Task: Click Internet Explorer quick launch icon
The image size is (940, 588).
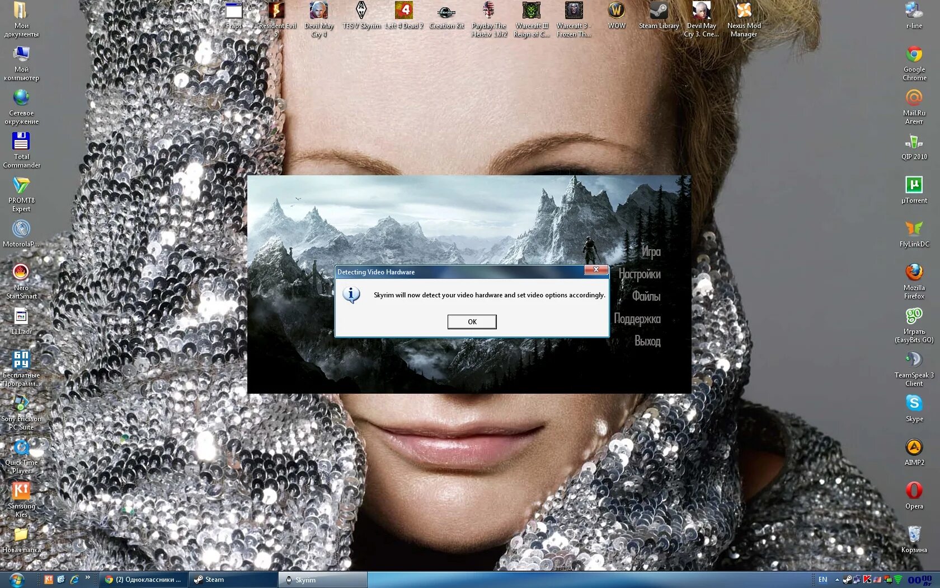Action: tap(74, 579)
